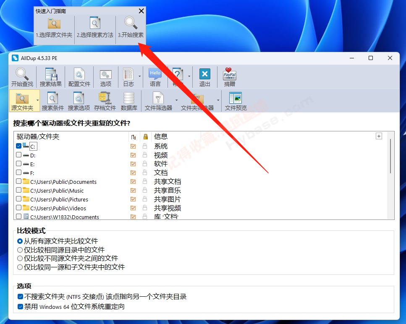Toggle lock for E: row

(145, 164)
